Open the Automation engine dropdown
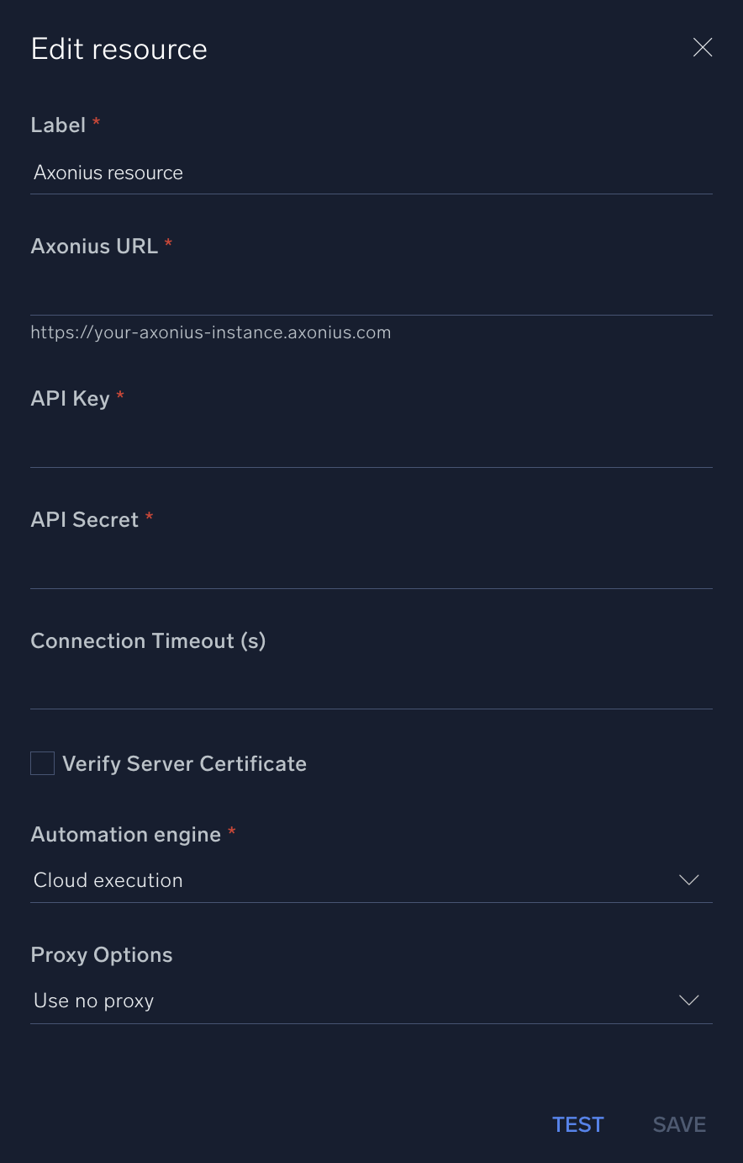This screenshot has width=743, height=1163. [x=370, y=879]
